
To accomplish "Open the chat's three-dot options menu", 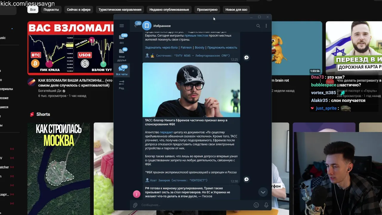I will pyautogui.click(x=266, y=26).
